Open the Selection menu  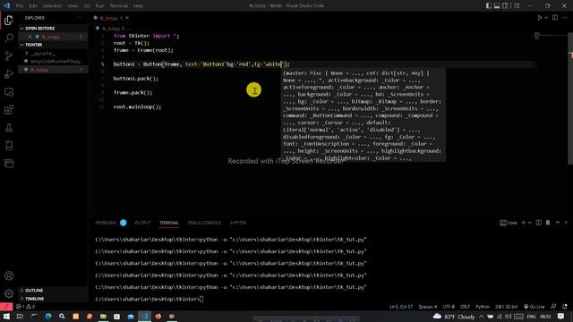[x=52, y=6]
